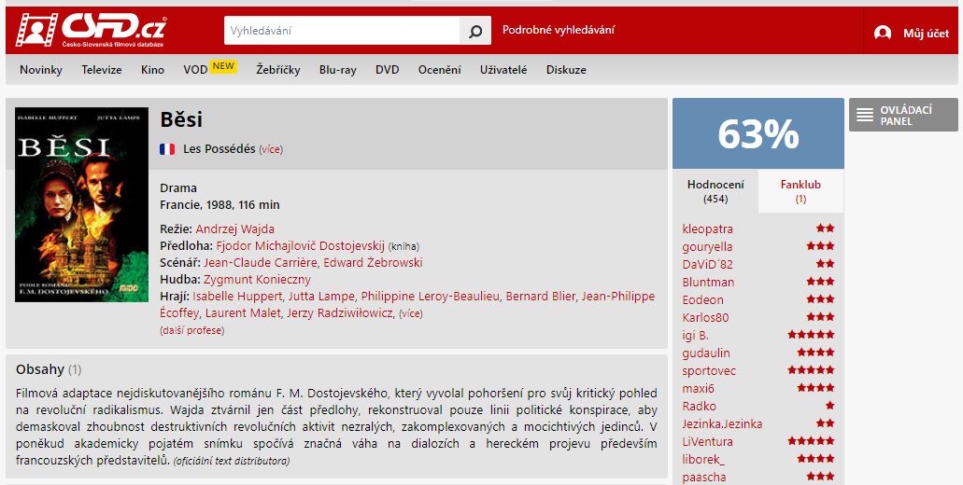Click Radko's single star rating
The width and height of the screenshot is (963, 485).
(x=829, y=406)
